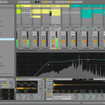
Task: Click the pan knob on track 19
Action: 35,38
